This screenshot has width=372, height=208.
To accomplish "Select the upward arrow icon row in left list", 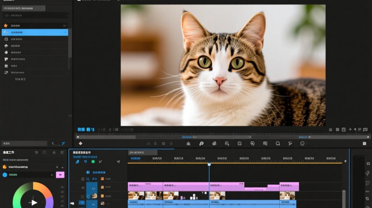I will [35, 46].
